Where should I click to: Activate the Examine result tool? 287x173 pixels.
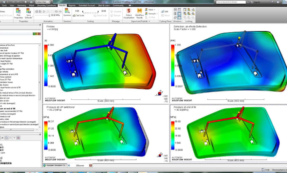(67, 12)
